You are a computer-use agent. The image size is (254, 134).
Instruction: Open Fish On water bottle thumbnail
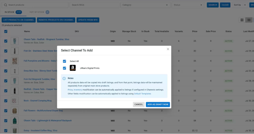click(x=15, y=51)
